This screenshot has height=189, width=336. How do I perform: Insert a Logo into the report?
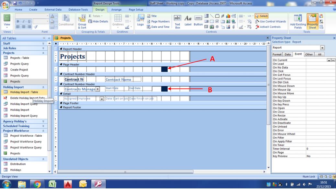[x=140, y=20]
